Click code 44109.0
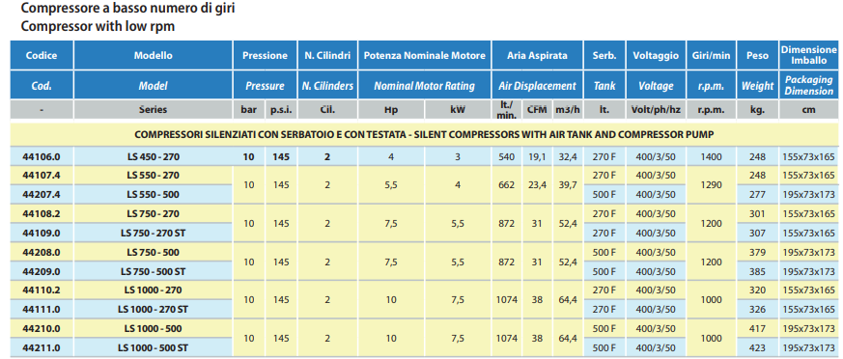The height and width of the screenshot is (359, 843). (x=42, y=234)
